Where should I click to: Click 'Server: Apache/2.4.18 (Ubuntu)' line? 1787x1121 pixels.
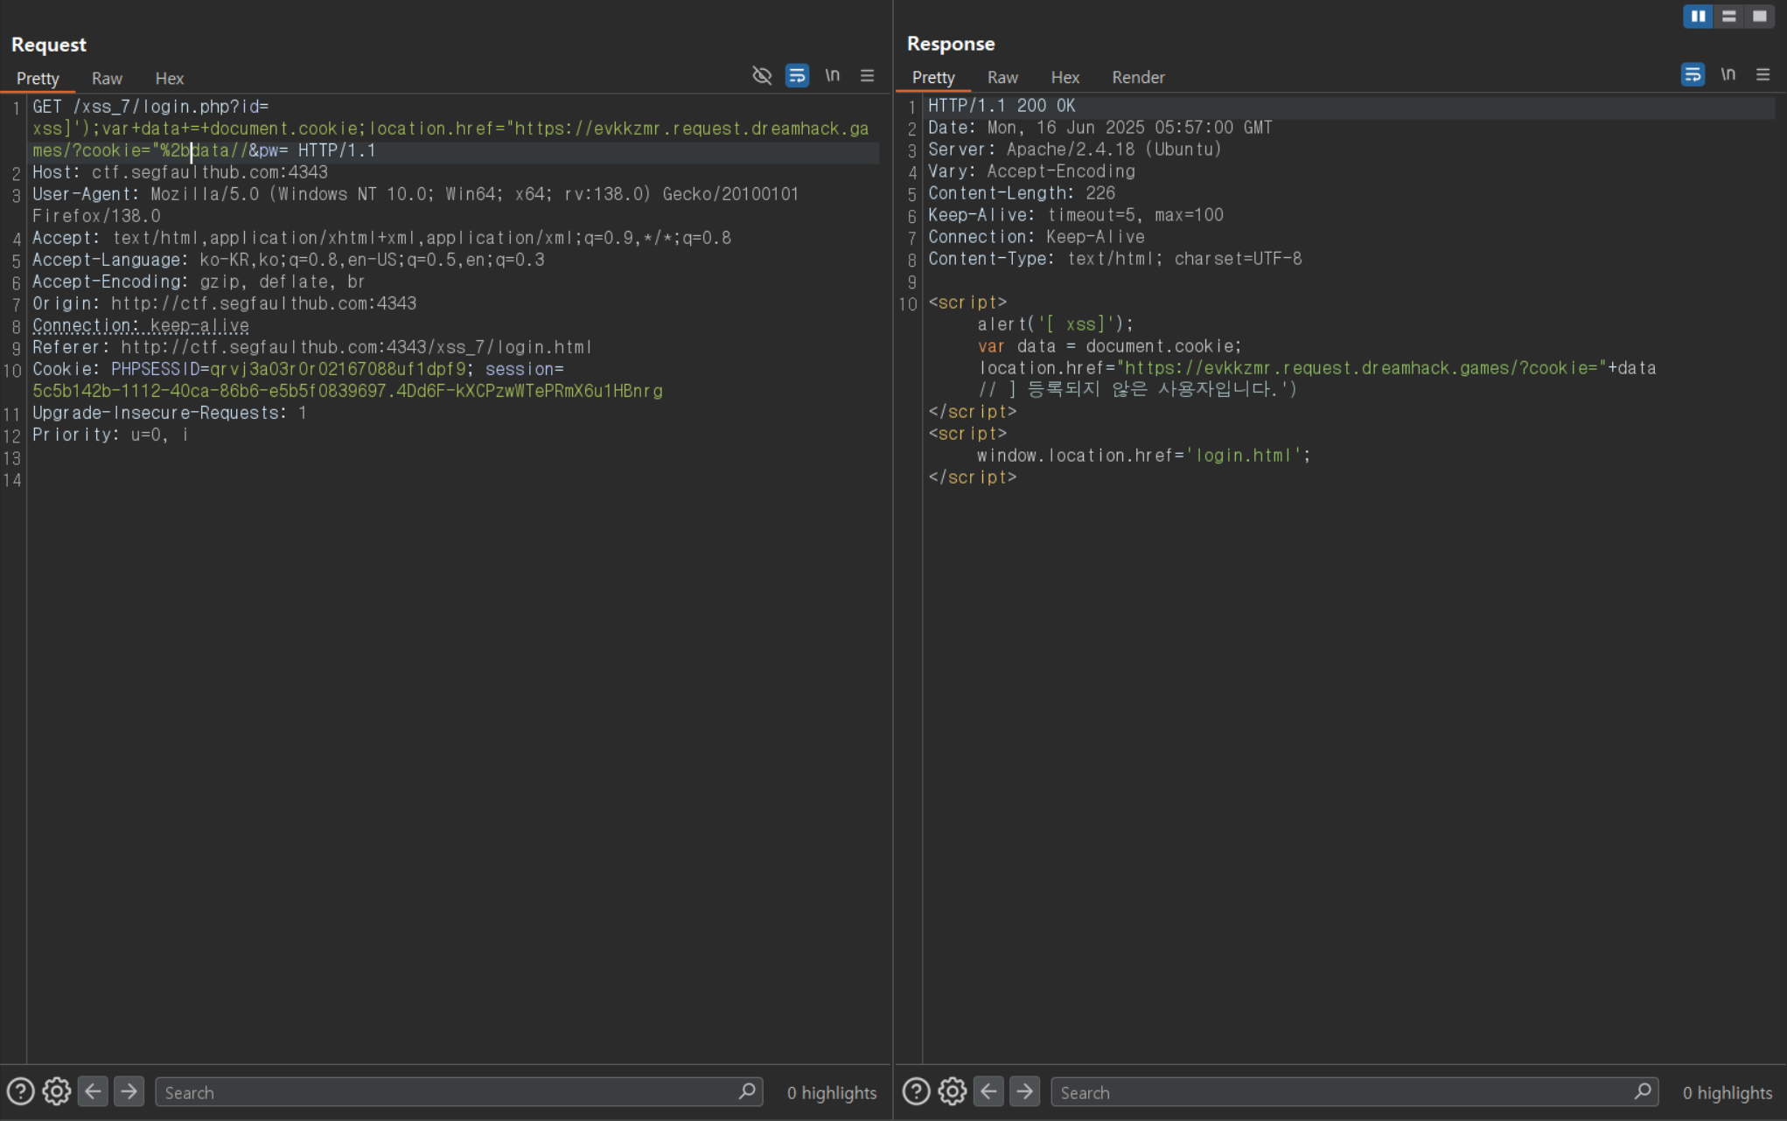(x=1075, y=150)
